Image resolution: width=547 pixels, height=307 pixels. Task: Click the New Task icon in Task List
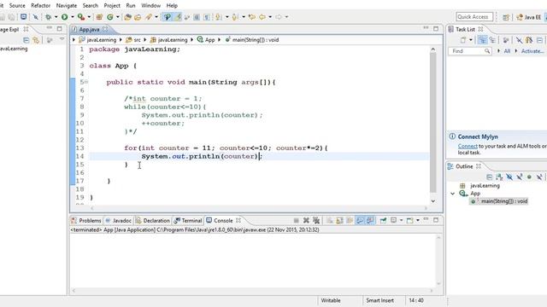(463, 40)
